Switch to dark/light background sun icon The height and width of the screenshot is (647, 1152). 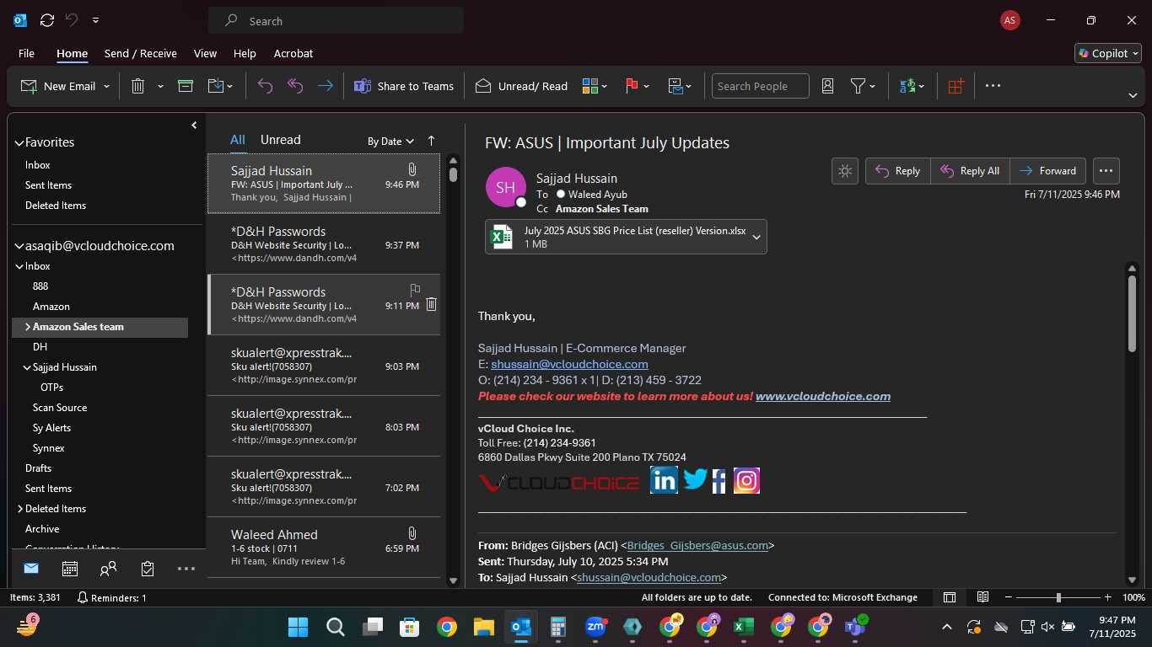point(845,170)
